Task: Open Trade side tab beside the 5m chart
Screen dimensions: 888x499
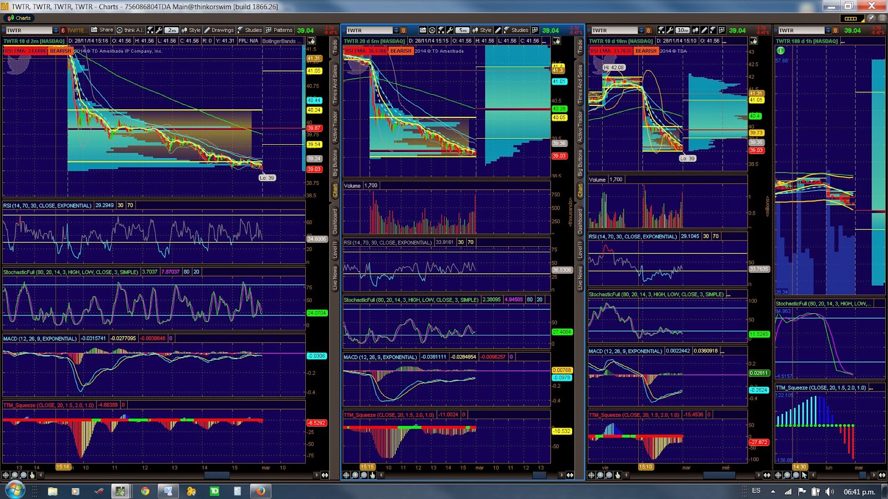Action: click(580, 47)
